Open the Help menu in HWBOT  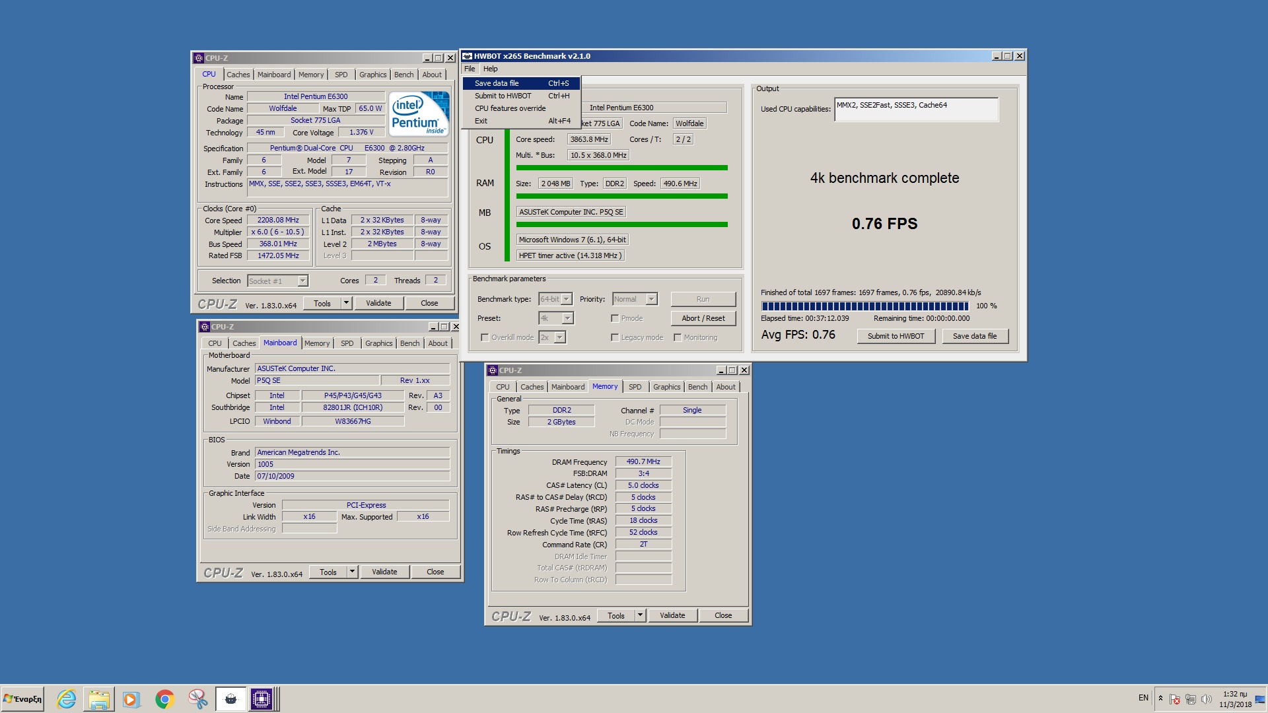490,69
